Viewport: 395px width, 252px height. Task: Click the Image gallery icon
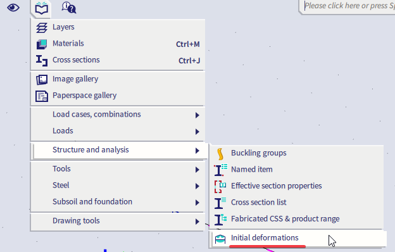click(42, 80)
